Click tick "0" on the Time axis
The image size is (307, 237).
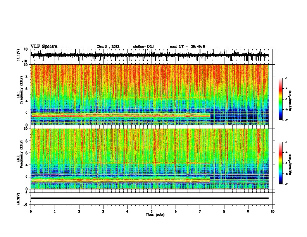pos(31,211)
